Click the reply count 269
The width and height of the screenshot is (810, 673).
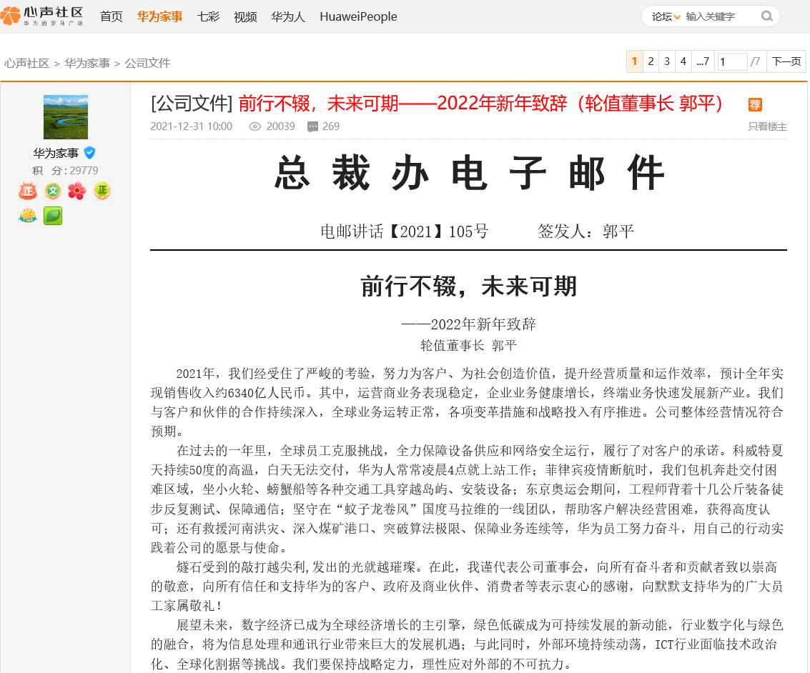(x=331, y=126)
